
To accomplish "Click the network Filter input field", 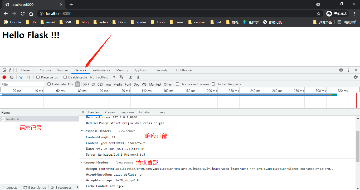I will point(22,84).
